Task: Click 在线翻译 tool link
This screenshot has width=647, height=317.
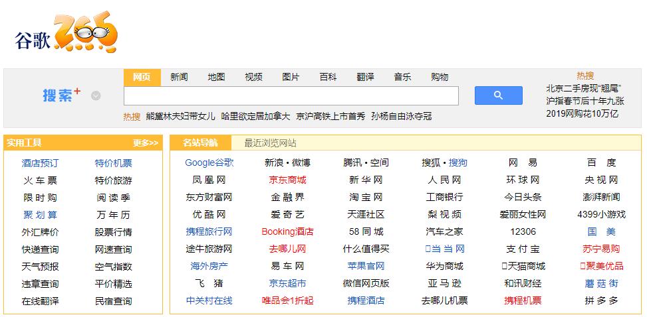Action: [x=40, y=301]
